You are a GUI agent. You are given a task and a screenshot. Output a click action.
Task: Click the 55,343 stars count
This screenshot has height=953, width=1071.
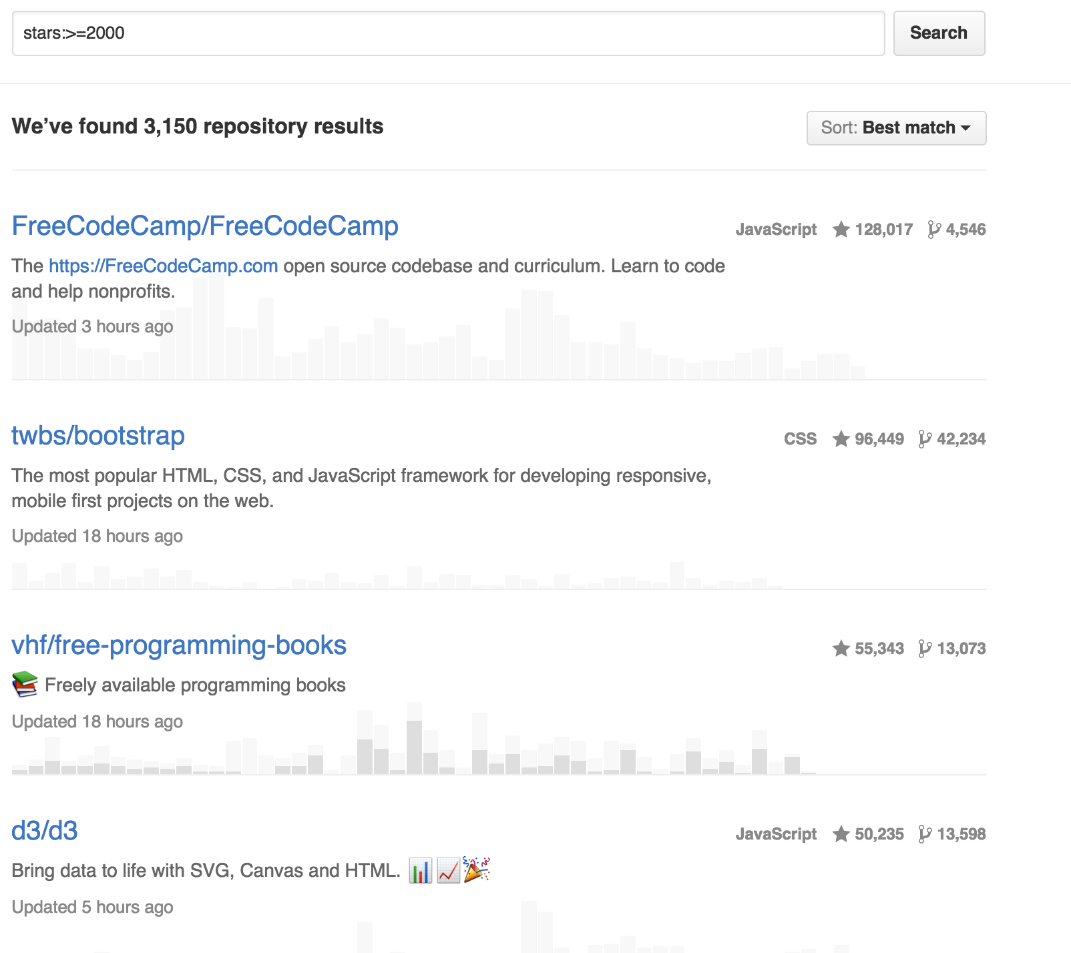pyautogui.click(x=879, y=649)
